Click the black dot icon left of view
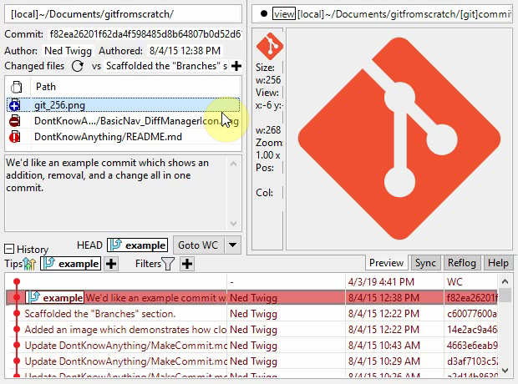Screen dimensions: 518x384 (264, 14)
